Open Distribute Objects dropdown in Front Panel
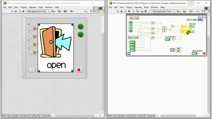The image size is (212, 119). [60, 11]
